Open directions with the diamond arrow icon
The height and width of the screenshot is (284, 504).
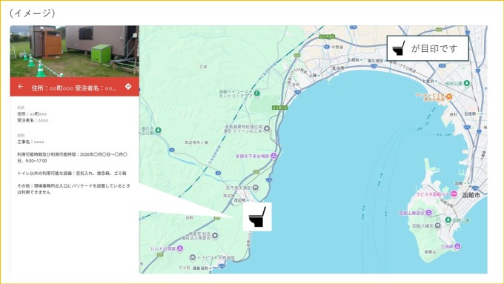128,86
